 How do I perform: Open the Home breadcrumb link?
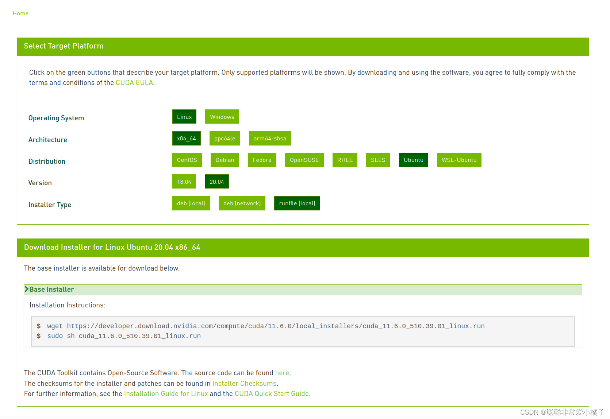pos(20,13)
